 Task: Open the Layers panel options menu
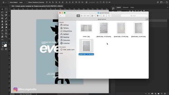coord(167,7)
